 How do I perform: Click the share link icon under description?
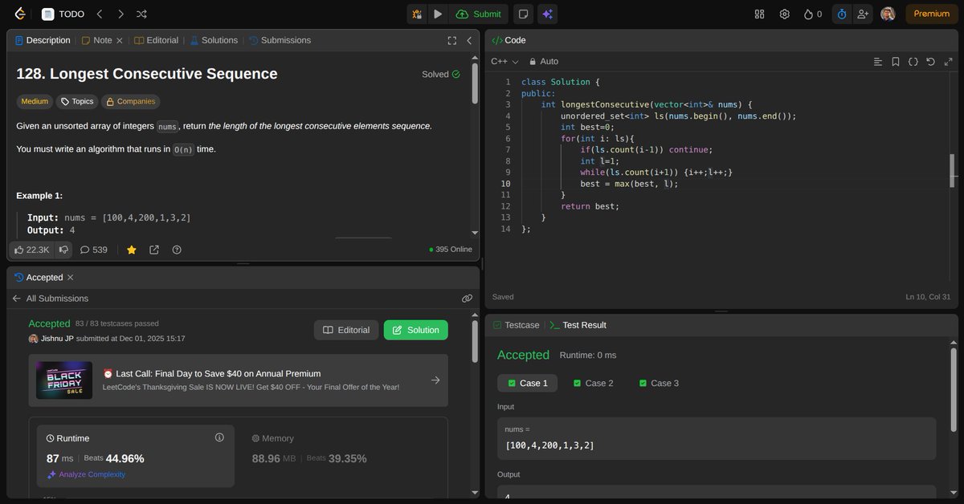pyautogui.click(x=154, y=250)
